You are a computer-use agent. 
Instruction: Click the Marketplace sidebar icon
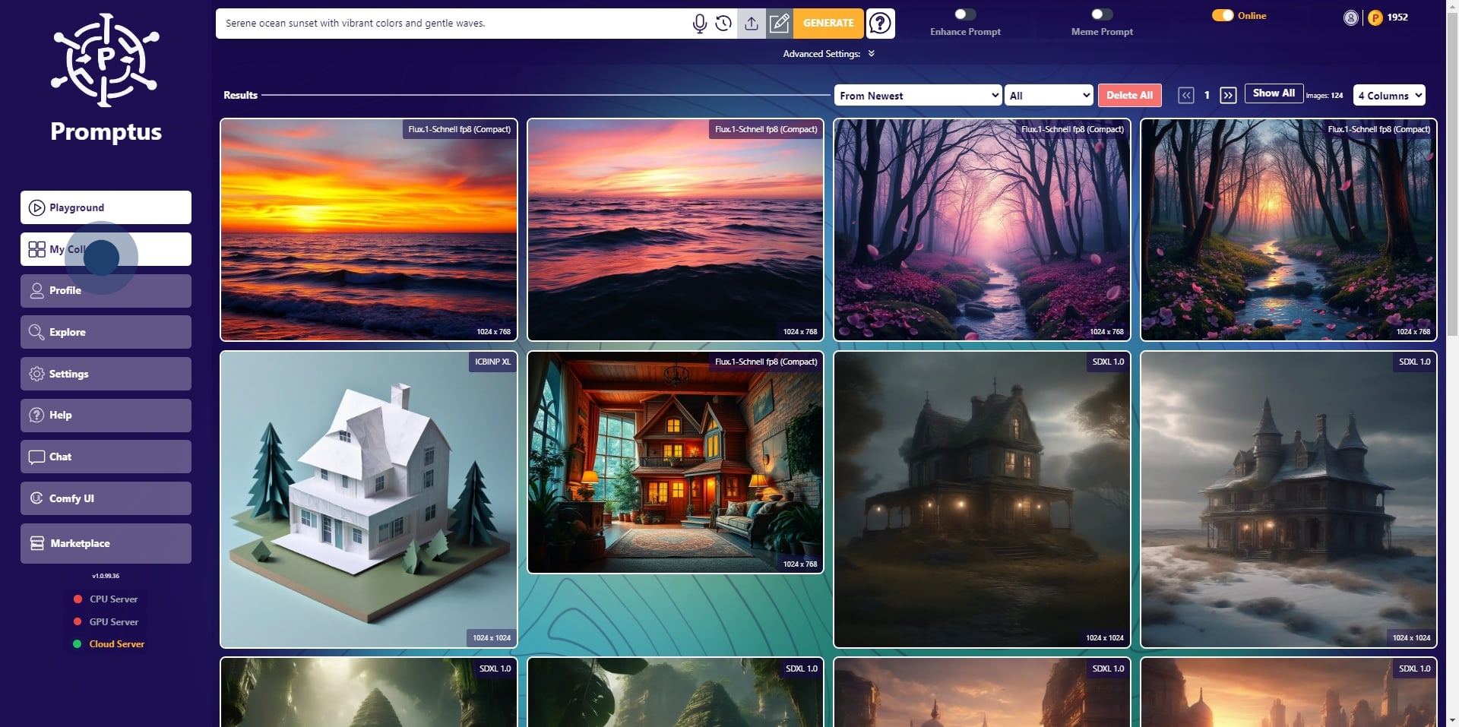(37, 543)
